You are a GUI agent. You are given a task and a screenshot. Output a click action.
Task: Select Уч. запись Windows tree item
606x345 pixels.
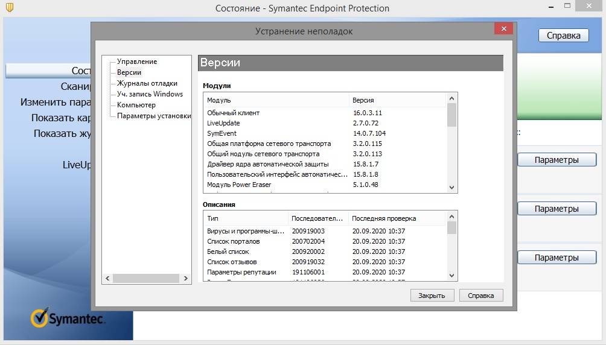click(150, 94)
